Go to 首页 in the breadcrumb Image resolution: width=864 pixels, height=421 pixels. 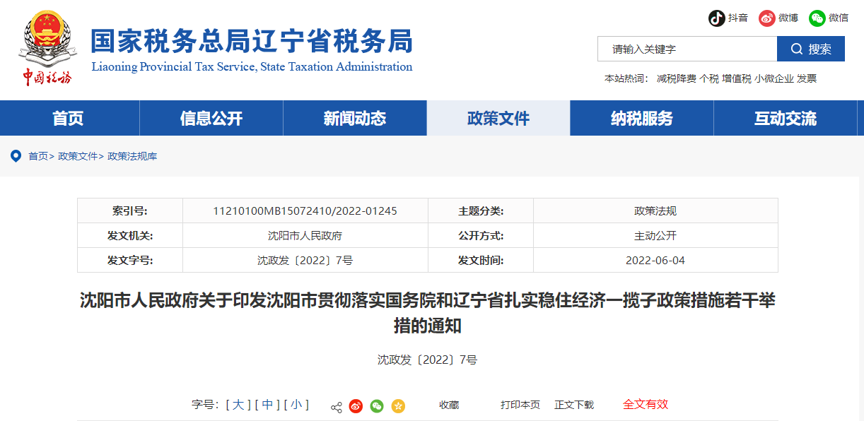pyautogui.click(x=38, y=156)
